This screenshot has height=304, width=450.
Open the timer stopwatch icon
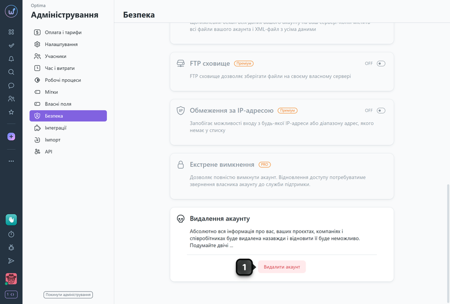click(11, 234)
